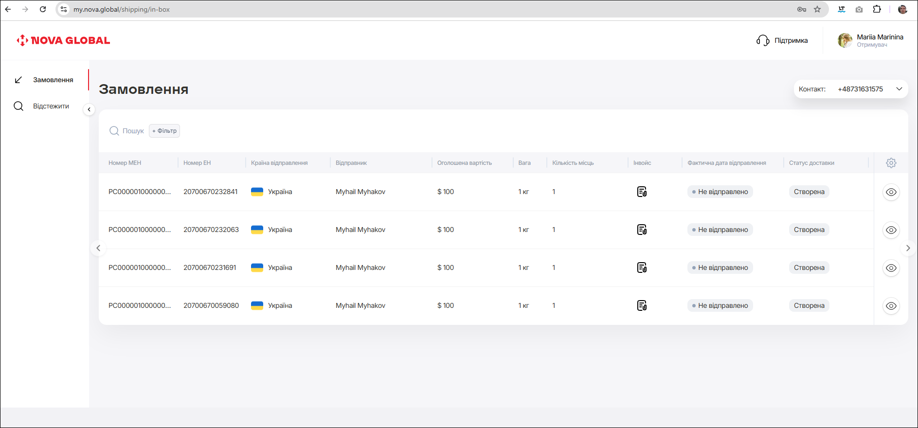Screen dimensions: 918x428
Task: Open invoice icon for order 20700670232063
Action: pyautogui.click(x=642, y=230)
